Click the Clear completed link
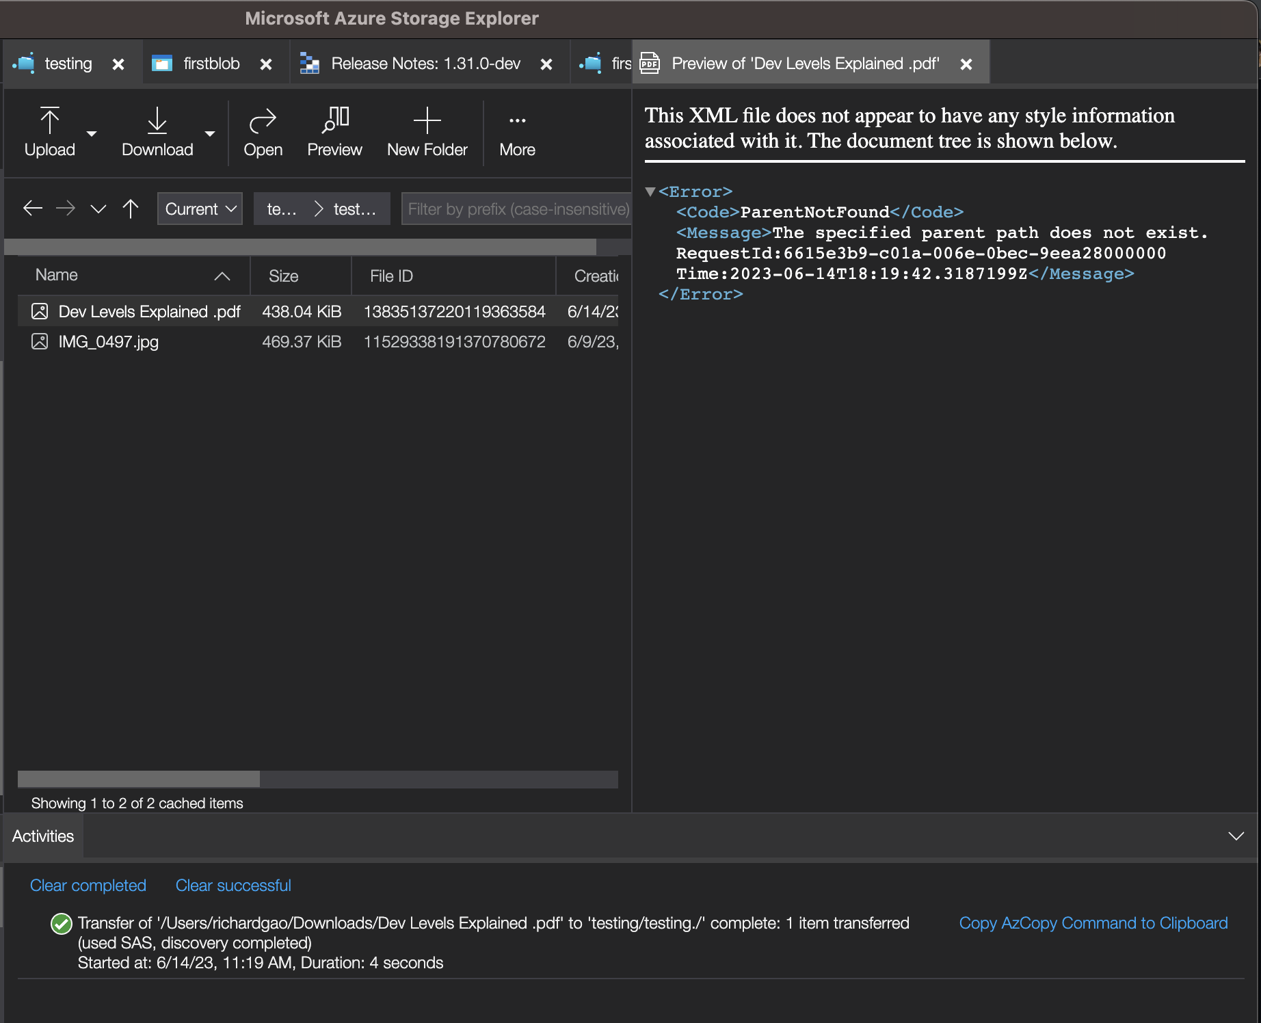Image resolution: width=1261 pixels, height=1023 pixels. [88, 886]
